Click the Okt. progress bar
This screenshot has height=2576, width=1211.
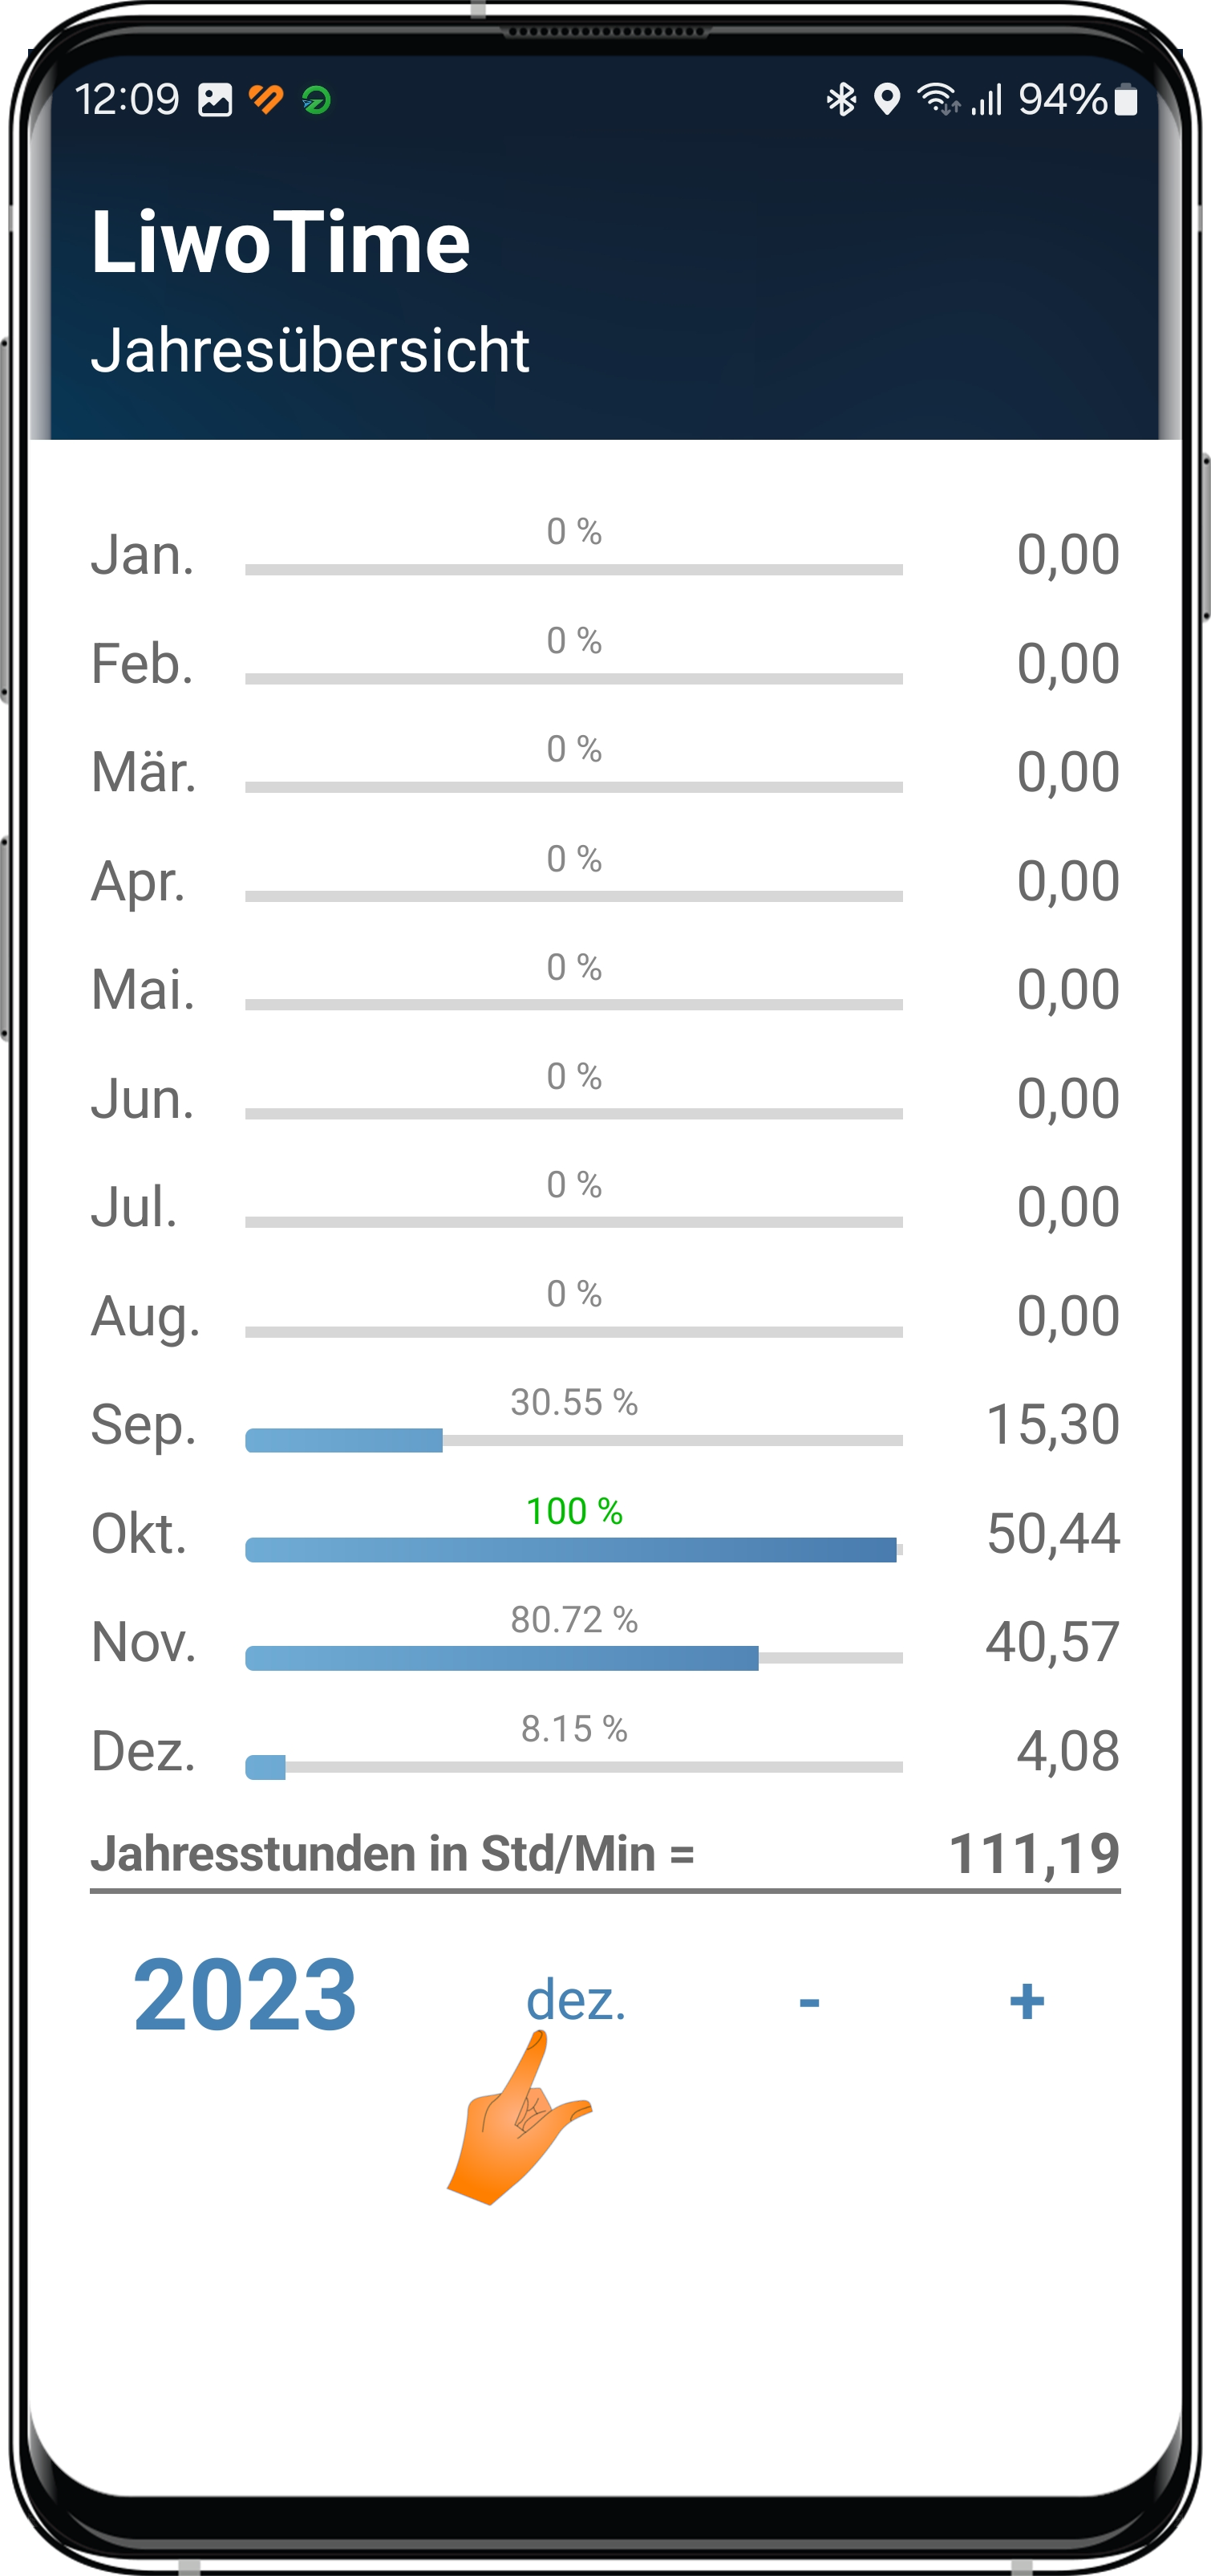click(573, 1549)
